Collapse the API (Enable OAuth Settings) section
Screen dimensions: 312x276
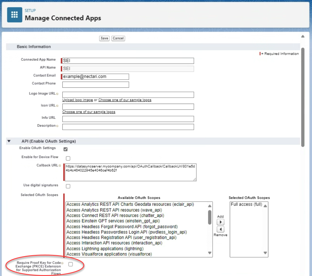point(9,141)
